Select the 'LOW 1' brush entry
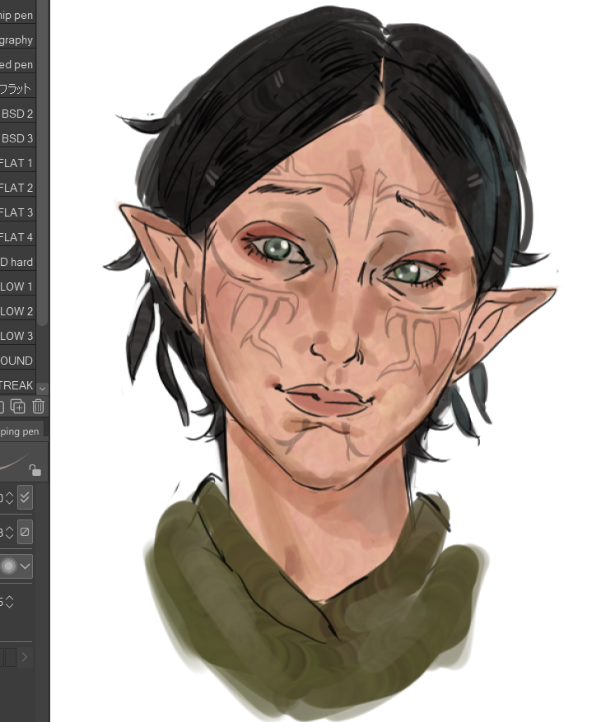 coord(17,286)
